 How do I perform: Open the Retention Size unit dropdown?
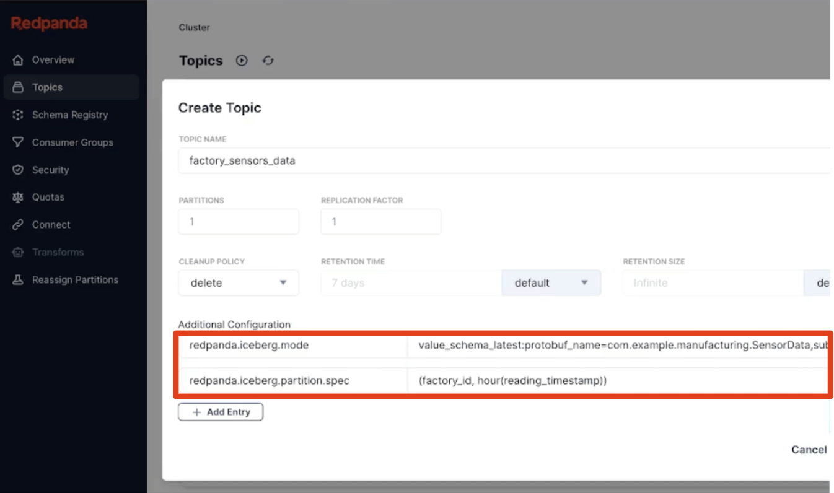pos(818,283)
